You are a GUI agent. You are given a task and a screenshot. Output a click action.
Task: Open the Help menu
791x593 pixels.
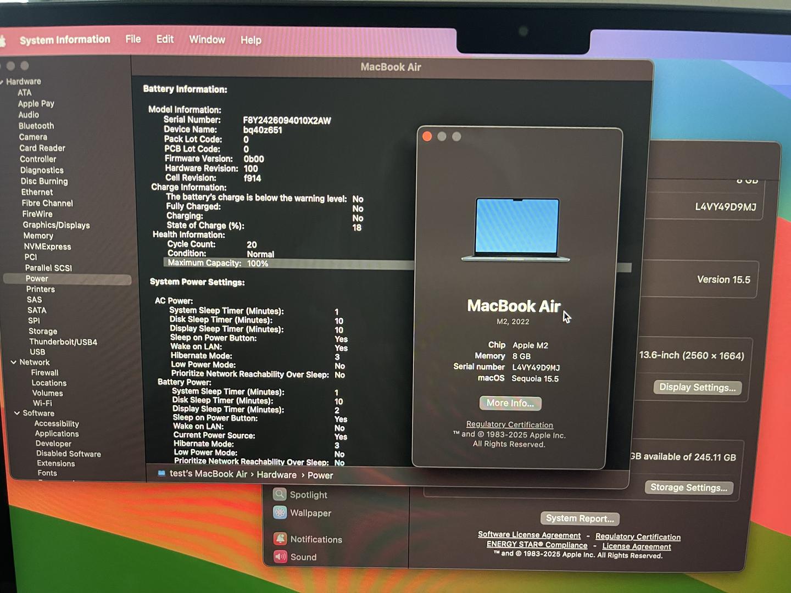[250, 40]
